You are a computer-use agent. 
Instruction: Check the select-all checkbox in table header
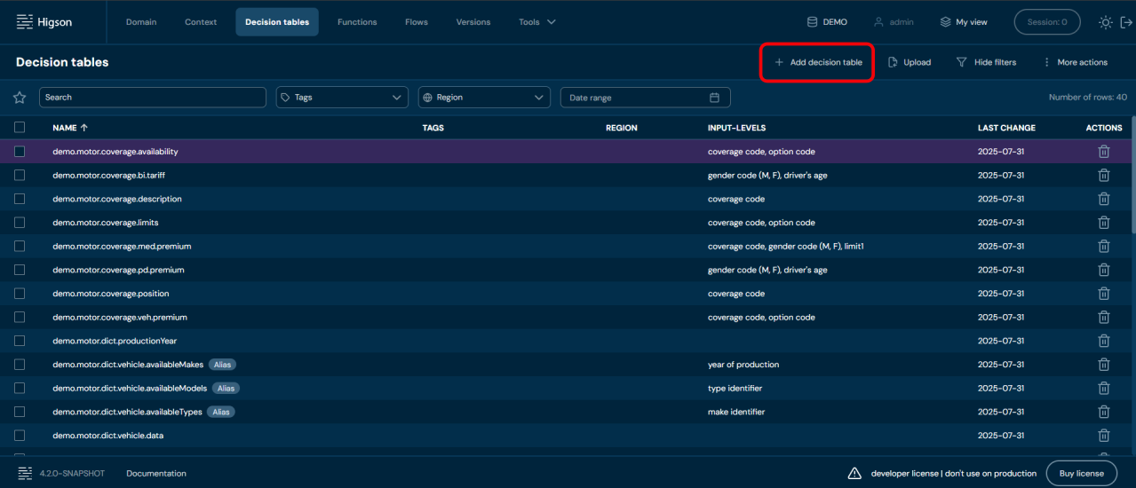tap(20, 128)
